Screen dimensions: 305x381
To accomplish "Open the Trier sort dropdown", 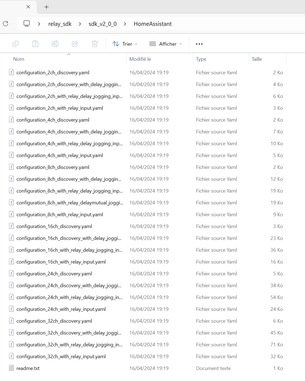I will point(125,44).
